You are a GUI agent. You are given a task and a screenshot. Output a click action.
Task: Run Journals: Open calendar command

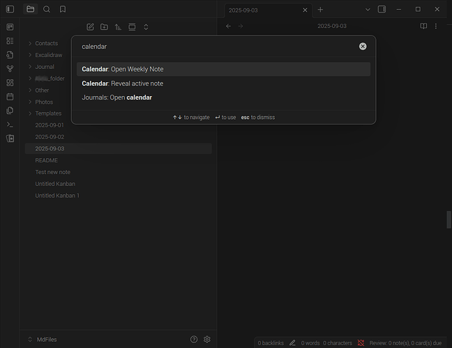(223, 97)
